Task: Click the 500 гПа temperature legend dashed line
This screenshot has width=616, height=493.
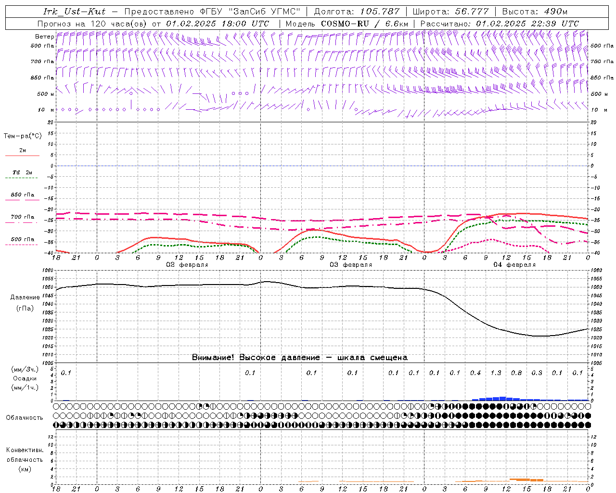Action: coord(22,245)
